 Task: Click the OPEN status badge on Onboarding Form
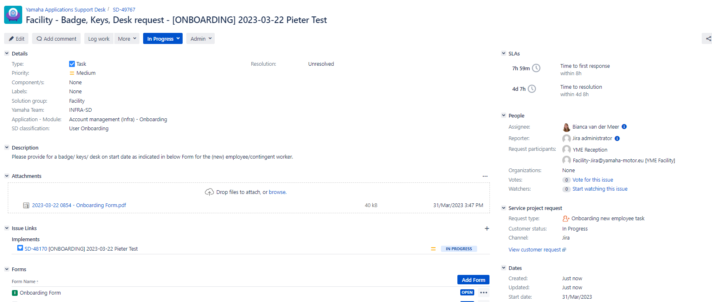tap(467, 293)
